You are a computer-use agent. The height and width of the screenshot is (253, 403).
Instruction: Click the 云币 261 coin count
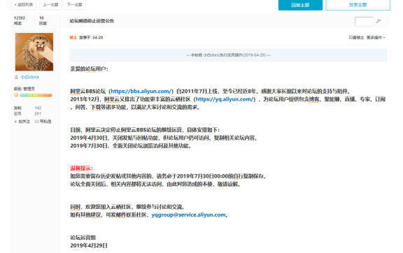[27, 113]
